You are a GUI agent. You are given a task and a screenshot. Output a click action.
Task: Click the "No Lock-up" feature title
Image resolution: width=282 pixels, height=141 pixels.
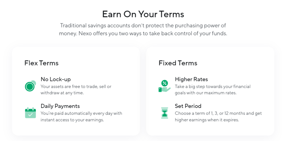56,79
